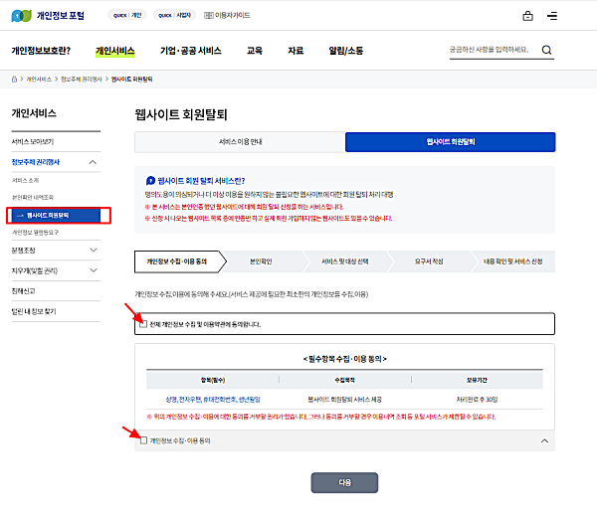Click the 서비스 및 대상 선택 step

click(x=345, y=261)
